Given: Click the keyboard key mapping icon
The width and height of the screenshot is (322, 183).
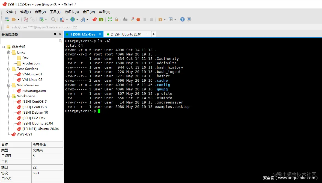Looking at the screenshot, I should pos(125,20).
